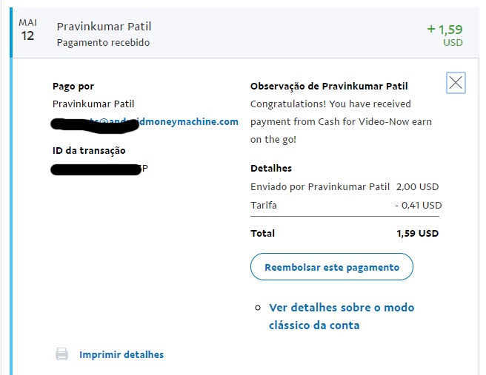Click the printer icon
The height and width of the screenshot is (375, 486).
(x=61, y=354)
